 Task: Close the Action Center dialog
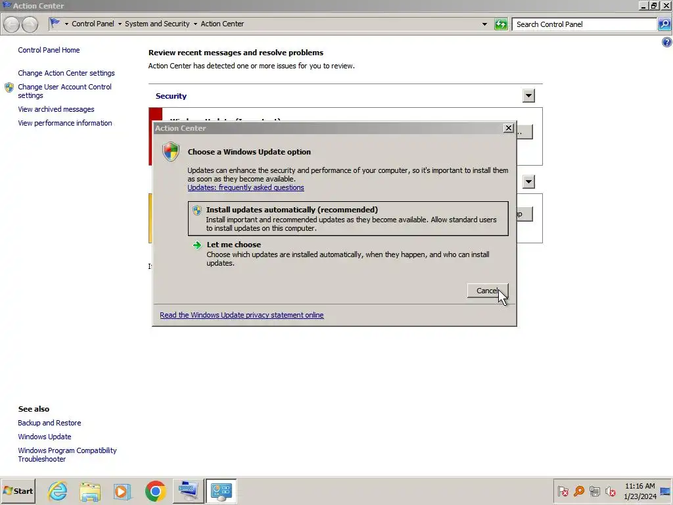tap(508, 128)
